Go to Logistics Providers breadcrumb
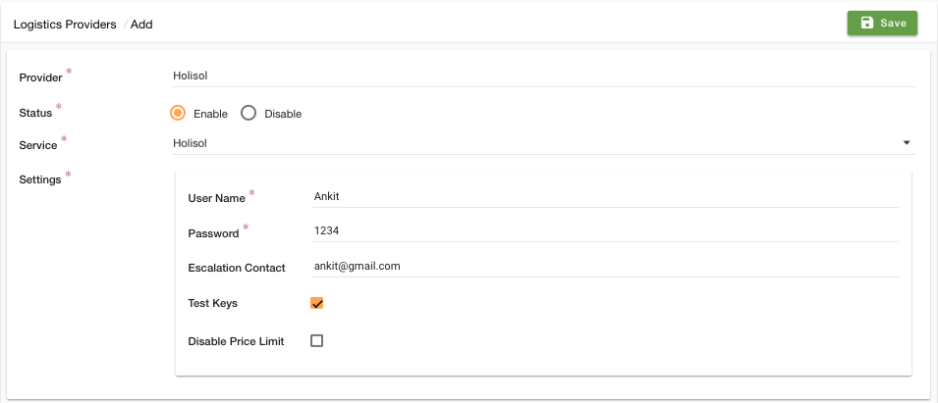 click(65, 25)
